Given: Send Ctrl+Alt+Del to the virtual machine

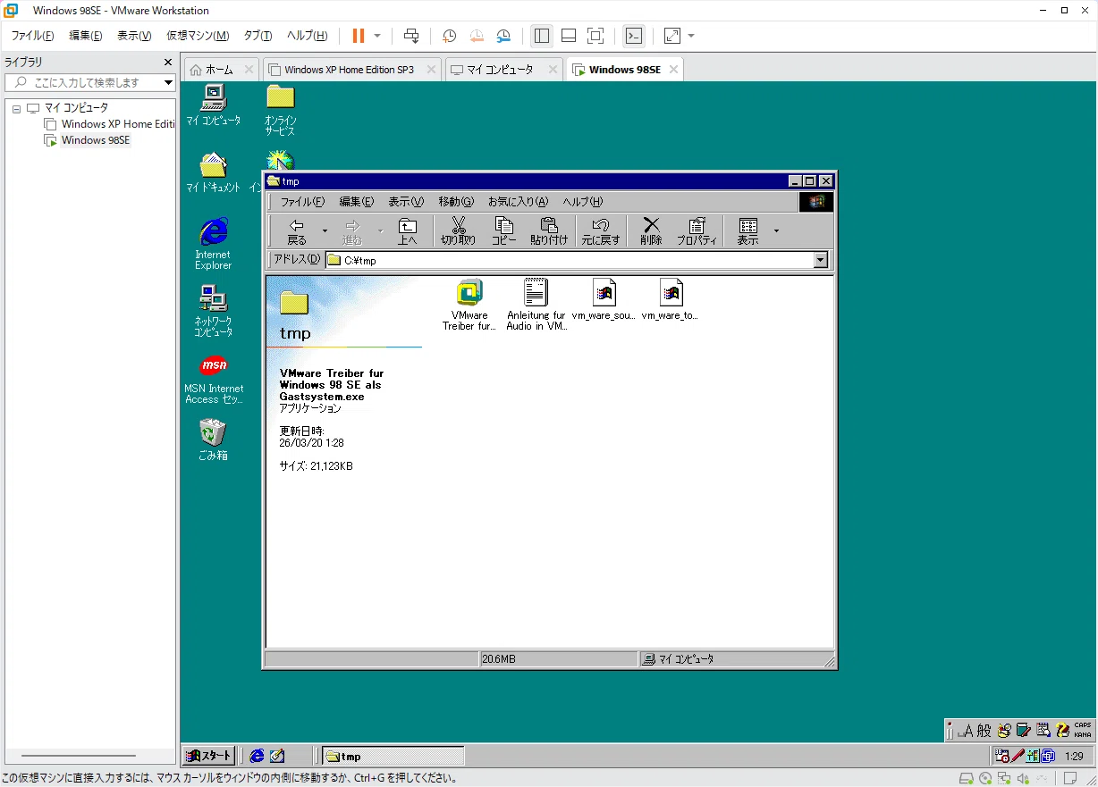Looking at the screenshot, I should coord(411,36).
